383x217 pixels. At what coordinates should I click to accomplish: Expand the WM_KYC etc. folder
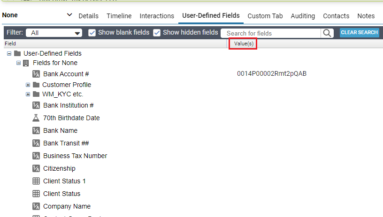(28, 94)
